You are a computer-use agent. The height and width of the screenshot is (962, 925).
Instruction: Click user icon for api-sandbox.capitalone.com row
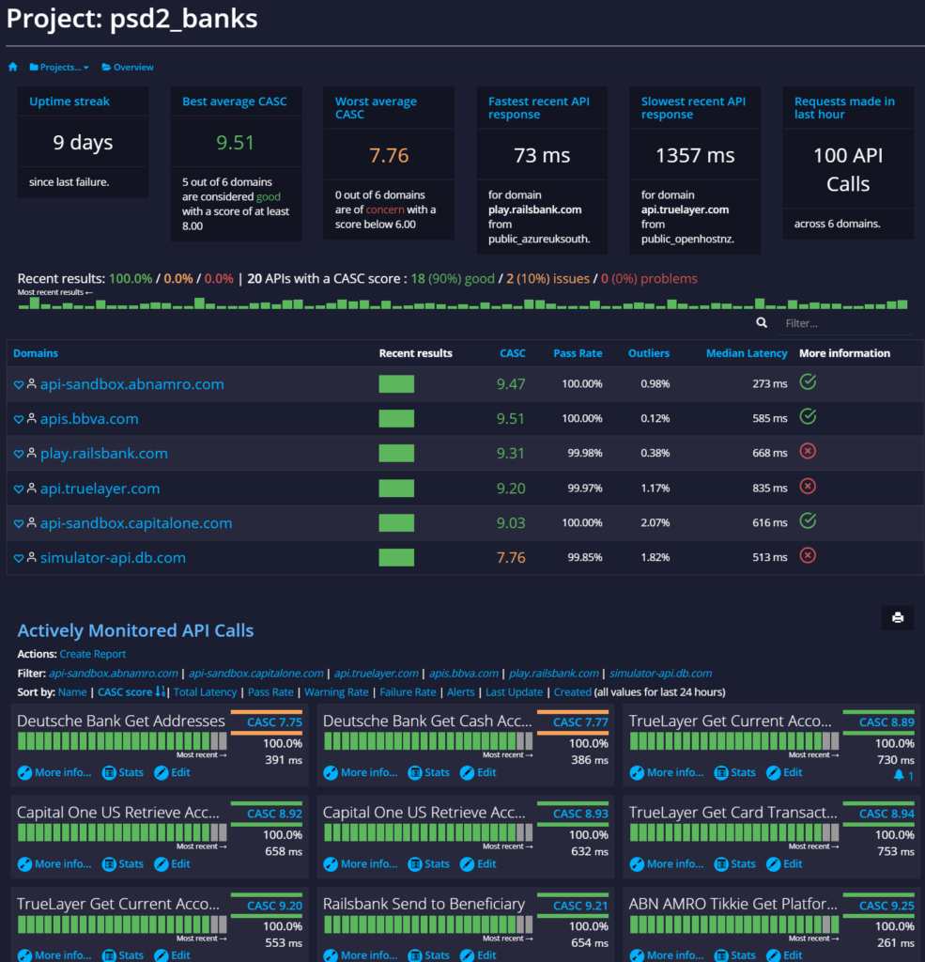coord(31,522)
